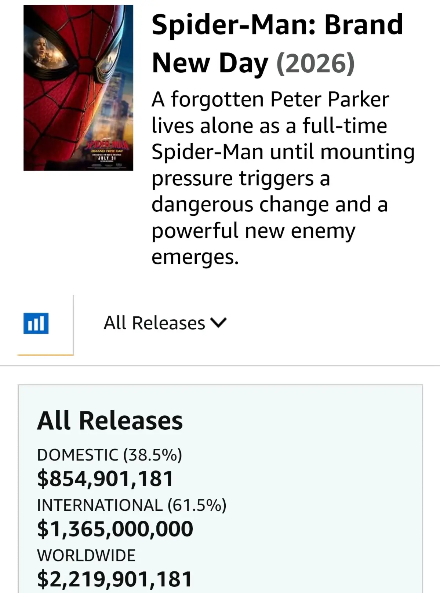Click the worldwide gross $2,219,901,181

point(114,579)
